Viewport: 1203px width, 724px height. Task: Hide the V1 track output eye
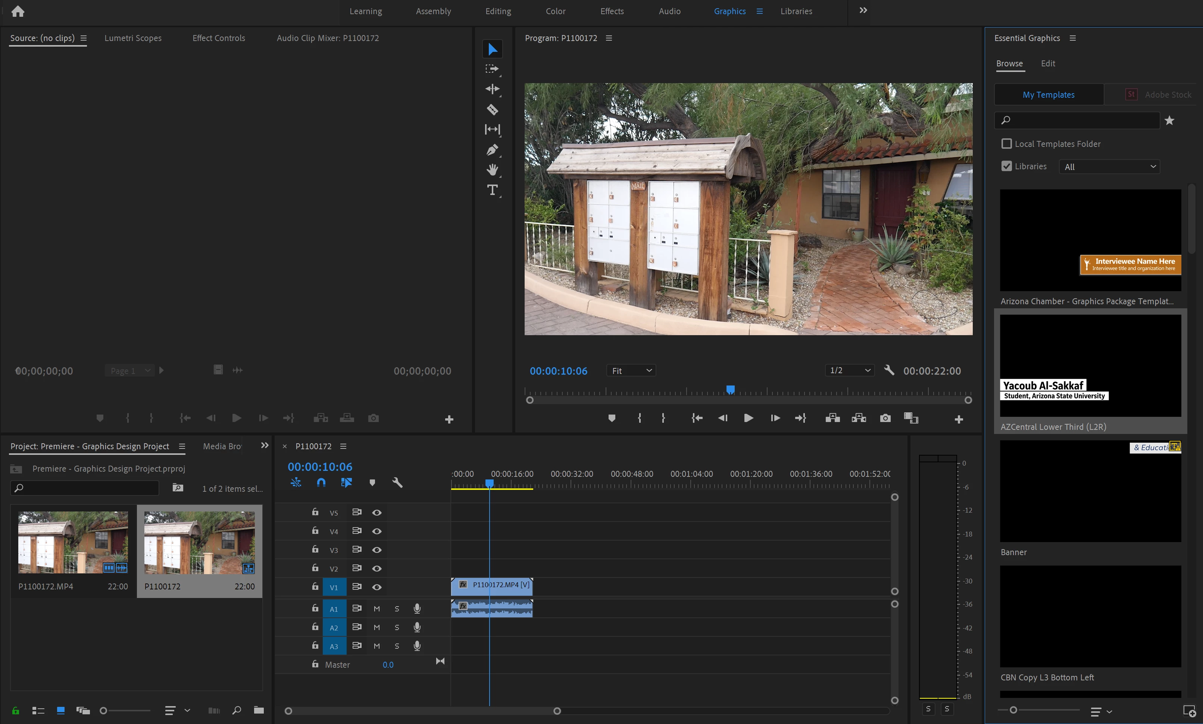click(376, 587)
